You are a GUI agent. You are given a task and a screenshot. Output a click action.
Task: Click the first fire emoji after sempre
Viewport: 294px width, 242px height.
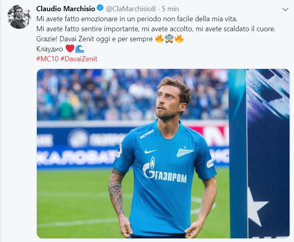160,39
